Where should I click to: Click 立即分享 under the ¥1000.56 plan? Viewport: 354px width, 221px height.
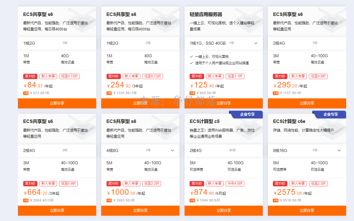click(x=140, y=210)
